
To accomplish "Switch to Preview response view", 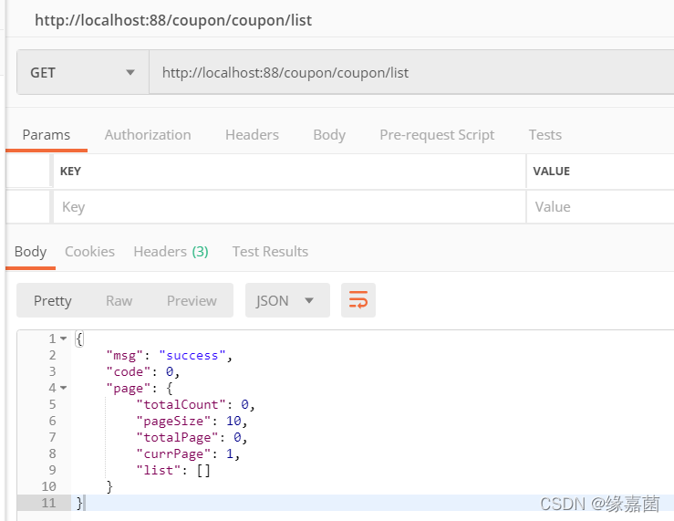I will pyautogui.click(x=192, y=300).
